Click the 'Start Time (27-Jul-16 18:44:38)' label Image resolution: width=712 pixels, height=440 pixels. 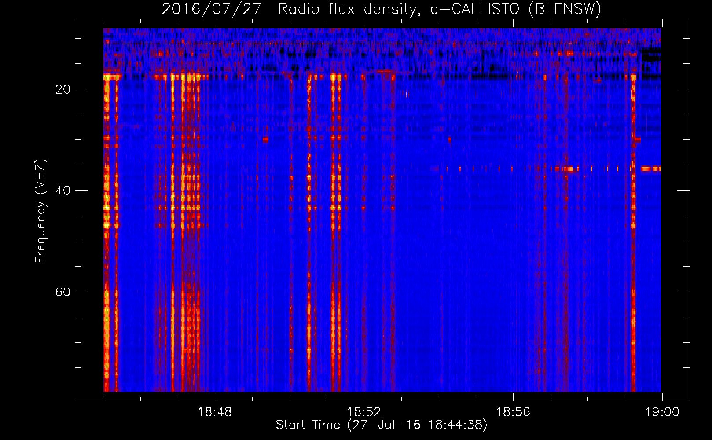[x=382, y=425]
